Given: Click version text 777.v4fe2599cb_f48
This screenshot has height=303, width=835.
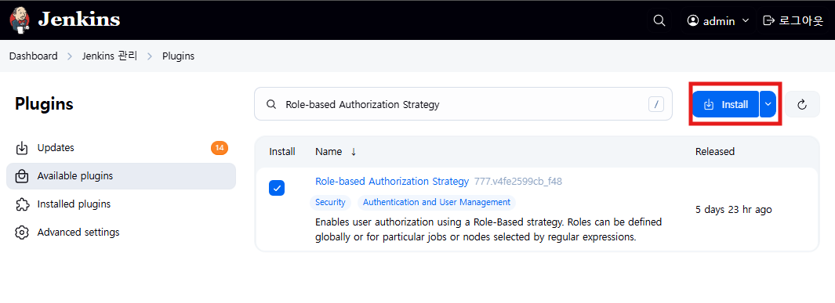Looking at the screenshot, I should pyautogui.click(x=518, y=182).
